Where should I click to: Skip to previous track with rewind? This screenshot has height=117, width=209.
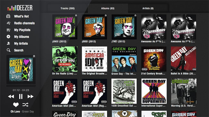pos(11,96)
